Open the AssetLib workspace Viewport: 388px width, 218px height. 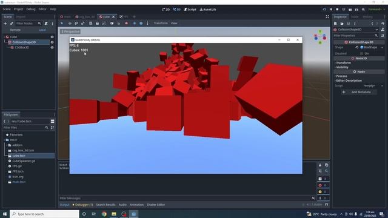pyautogui.click(x=208, y=10)
